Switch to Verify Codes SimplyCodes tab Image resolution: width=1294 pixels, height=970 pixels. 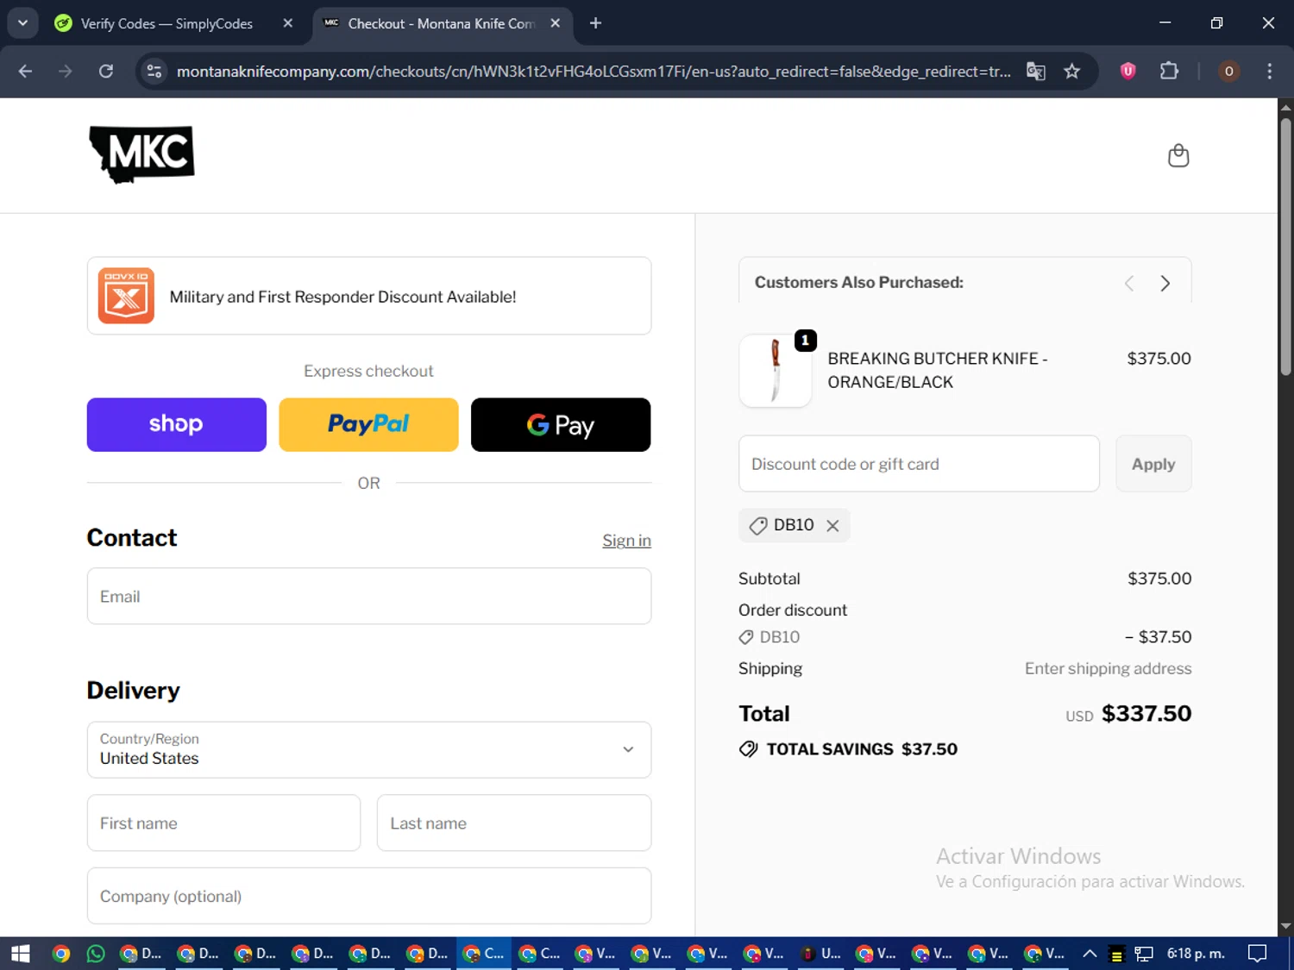(x=166, y=23)
